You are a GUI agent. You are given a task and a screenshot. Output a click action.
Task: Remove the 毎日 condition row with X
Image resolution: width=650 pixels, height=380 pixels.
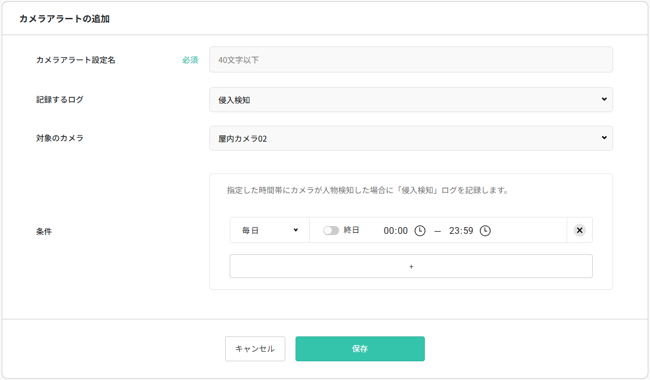coord(580,230)
